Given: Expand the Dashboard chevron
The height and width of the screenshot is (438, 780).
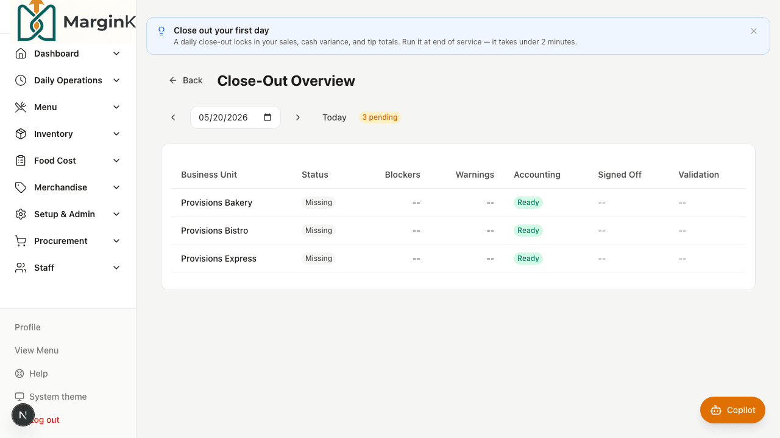Looking at the screenshot, I should (116, 54).
